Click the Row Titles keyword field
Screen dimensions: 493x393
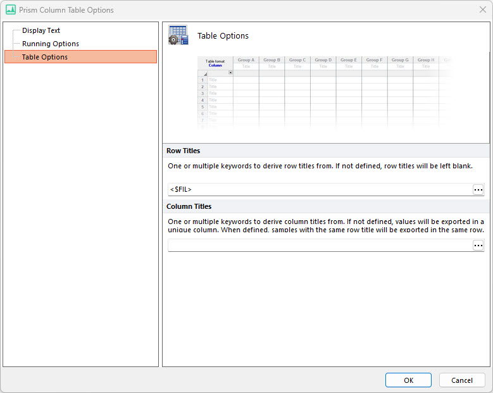320,190
